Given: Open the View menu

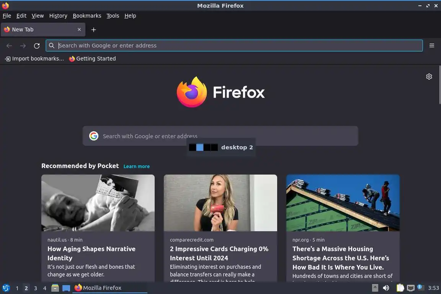Looking at the screenshot, I should pos(38,16).
